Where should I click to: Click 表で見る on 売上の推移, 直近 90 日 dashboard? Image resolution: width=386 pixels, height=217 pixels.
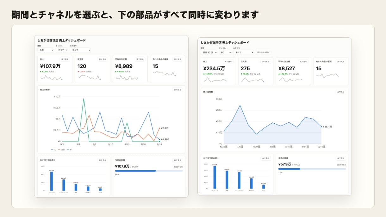341,92
